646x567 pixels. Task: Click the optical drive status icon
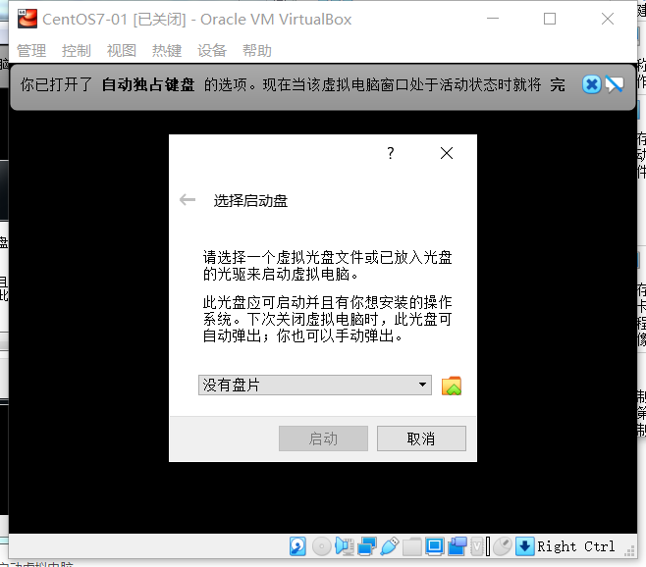321,546
